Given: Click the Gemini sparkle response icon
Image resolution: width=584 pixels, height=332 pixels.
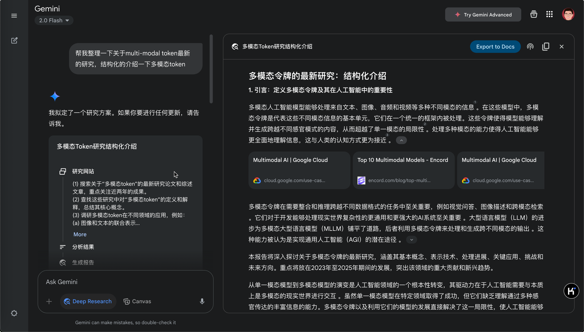Looking at the screenshot, I should [55, 96].
